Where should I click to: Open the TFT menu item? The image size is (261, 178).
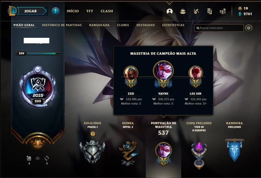click(x=90, y=11)
